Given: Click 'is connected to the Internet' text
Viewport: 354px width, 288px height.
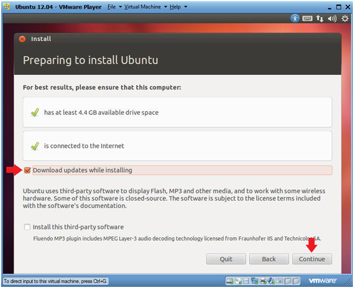Looking at the screenshot, I should tap(84, 146).
